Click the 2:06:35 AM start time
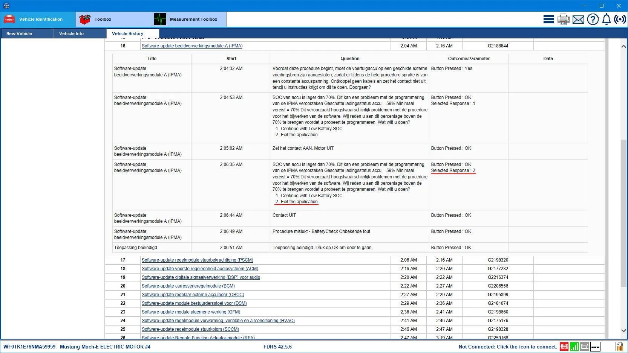The width and height of the screenshot is (628, 353). pyautogui.click(x=231, y=164)
